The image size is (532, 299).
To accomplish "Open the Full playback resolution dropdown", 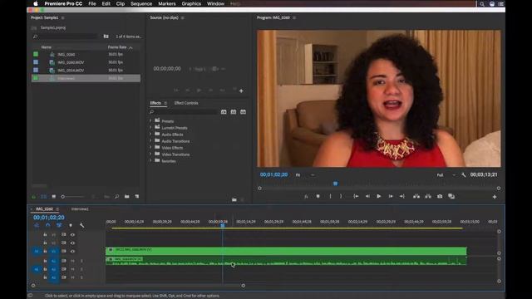I will (446, 175).
